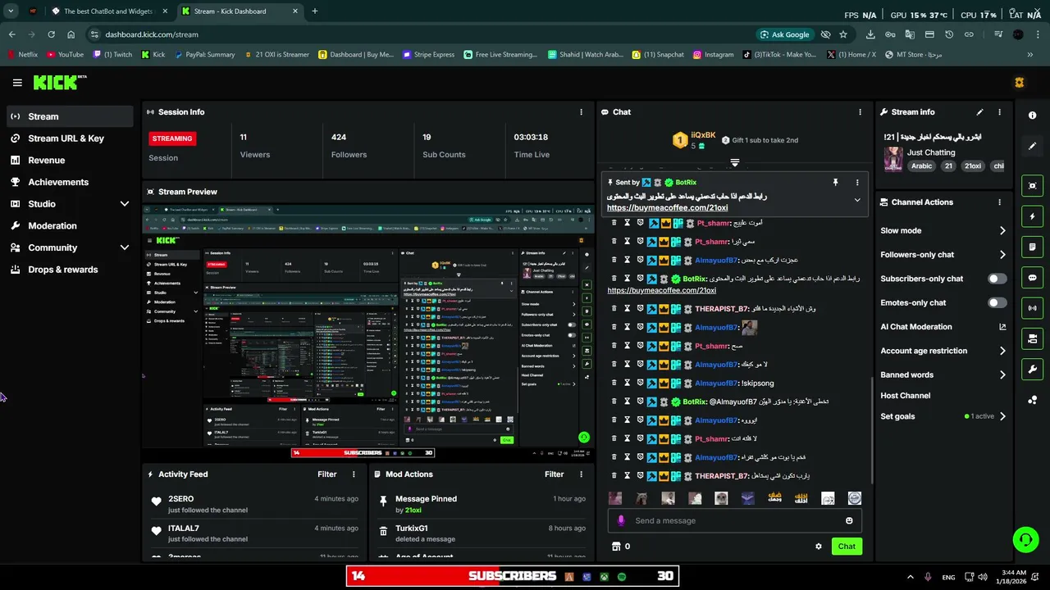Open AI Chat Moderation external link icon
This screenshot has width=1050, height=590.
pyautogui.click(x=1002, y=327)
